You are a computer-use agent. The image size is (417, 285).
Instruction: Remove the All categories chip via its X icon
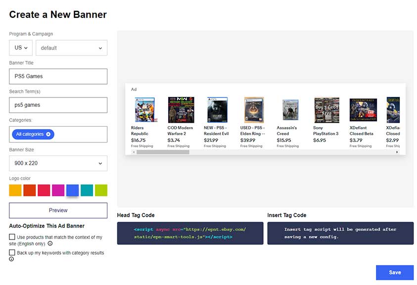pyautogui.click(x=48, y=134)
